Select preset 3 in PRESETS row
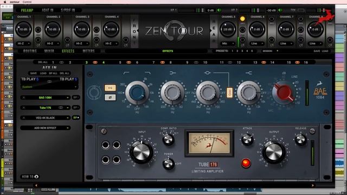The height and width of the screenshot is (195, 347). click(x=242, y=51)
